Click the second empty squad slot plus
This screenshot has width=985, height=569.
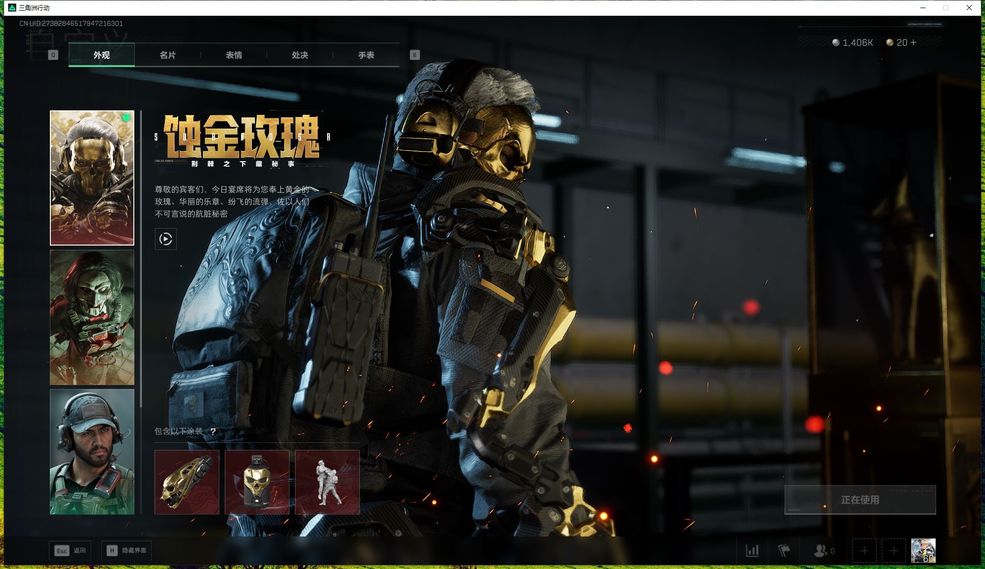(893, 551)
